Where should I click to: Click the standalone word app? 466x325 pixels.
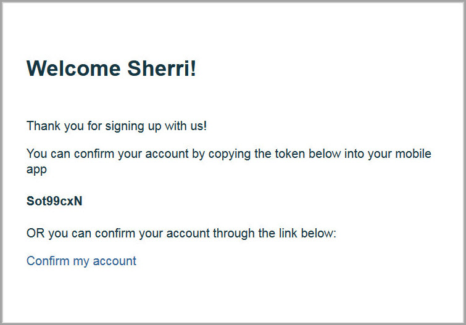(x=36, y=170)
